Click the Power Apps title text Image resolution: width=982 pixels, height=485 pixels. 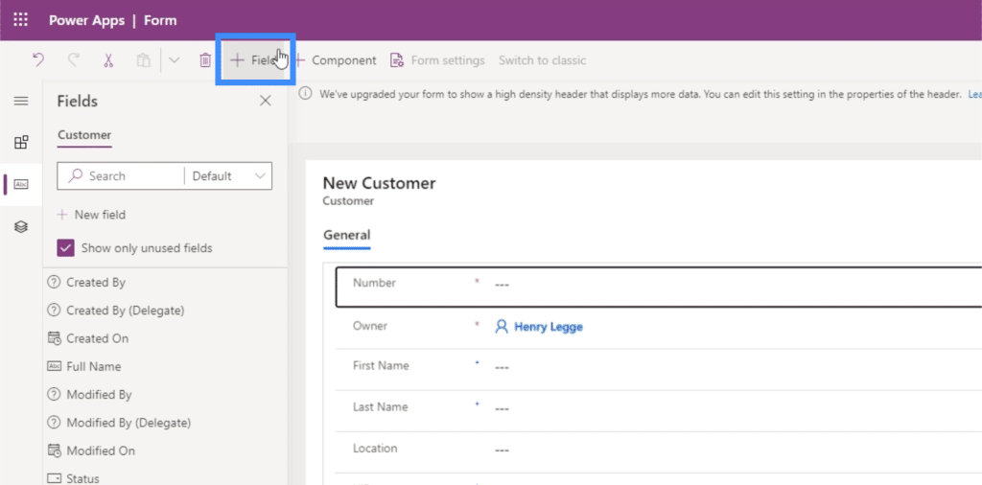[x=86, y=20]
